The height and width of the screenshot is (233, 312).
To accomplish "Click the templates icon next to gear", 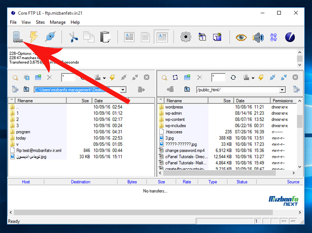I will point(202,37).
